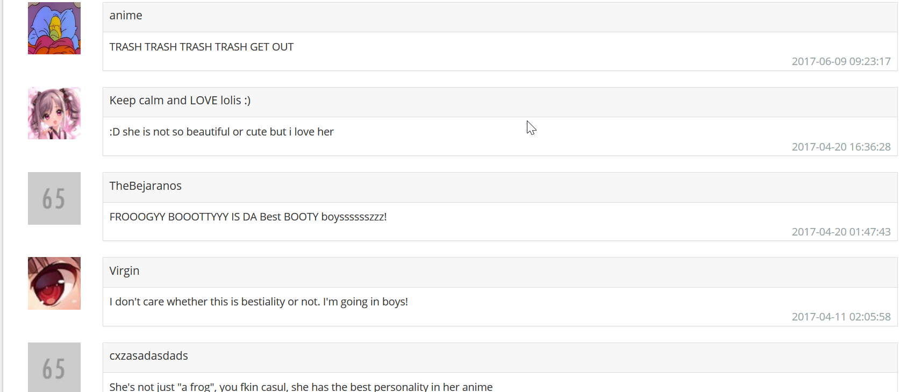Click timestamp 2017-04-20 01:47:43
922x392 pixels.
pyautogui.click(x=841, y=232)
